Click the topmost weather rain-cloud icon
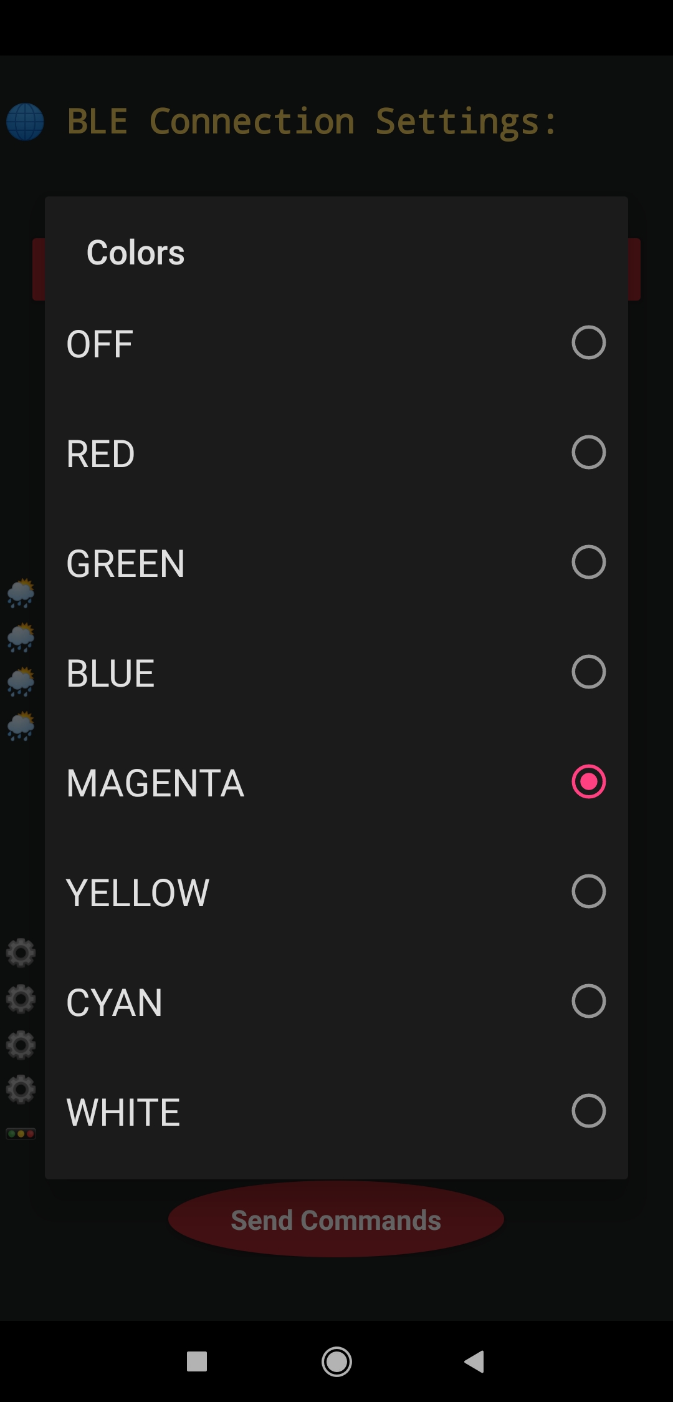Viewport: 673px width, 1402px height. click(x=21, y=593)
